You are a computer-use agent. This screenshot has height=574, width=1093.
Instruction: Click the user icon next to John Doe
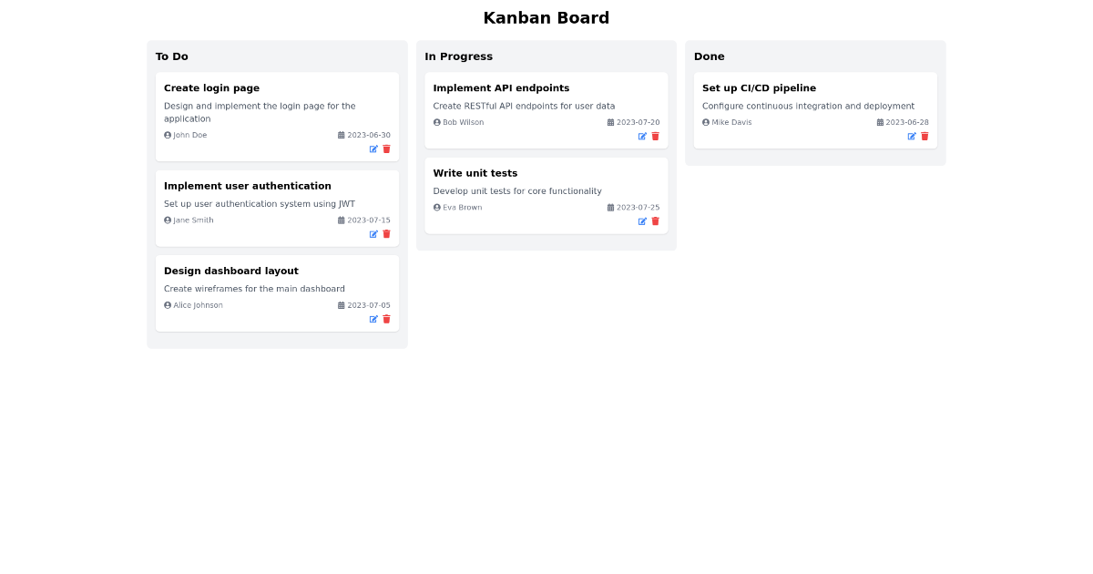pyautogui.click(x=166, y=134)
